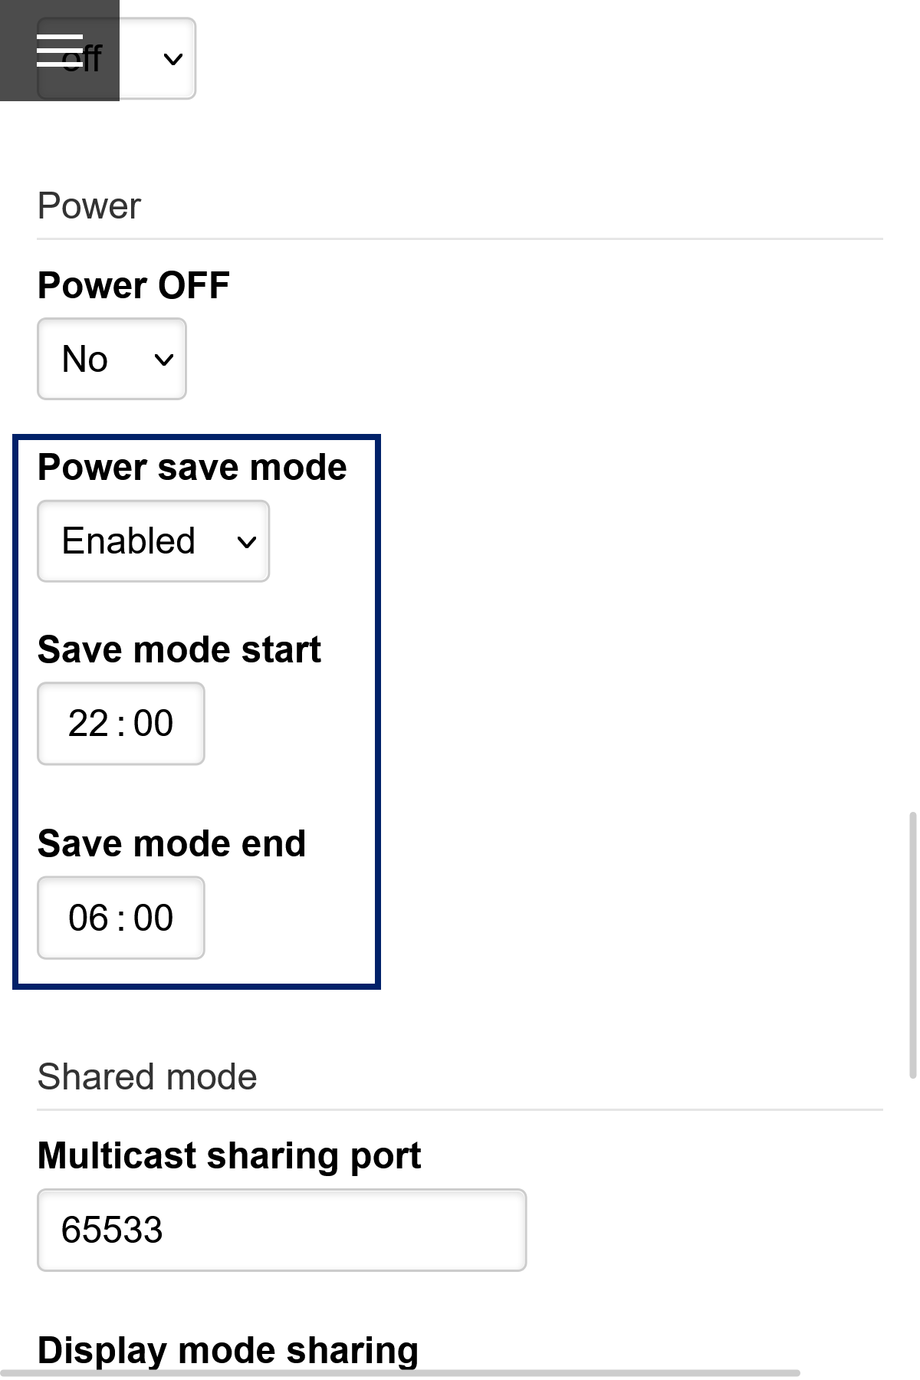
Task: Expand the Power save mode selector
Action: pos(153,540)
